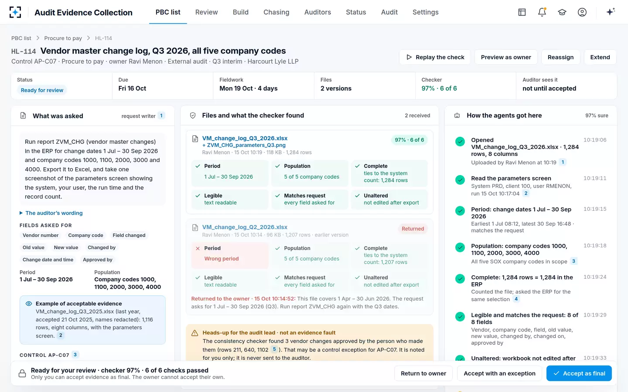628x392 pixels.
Task: Open the notifications bell
Action: tap(542, 12)
